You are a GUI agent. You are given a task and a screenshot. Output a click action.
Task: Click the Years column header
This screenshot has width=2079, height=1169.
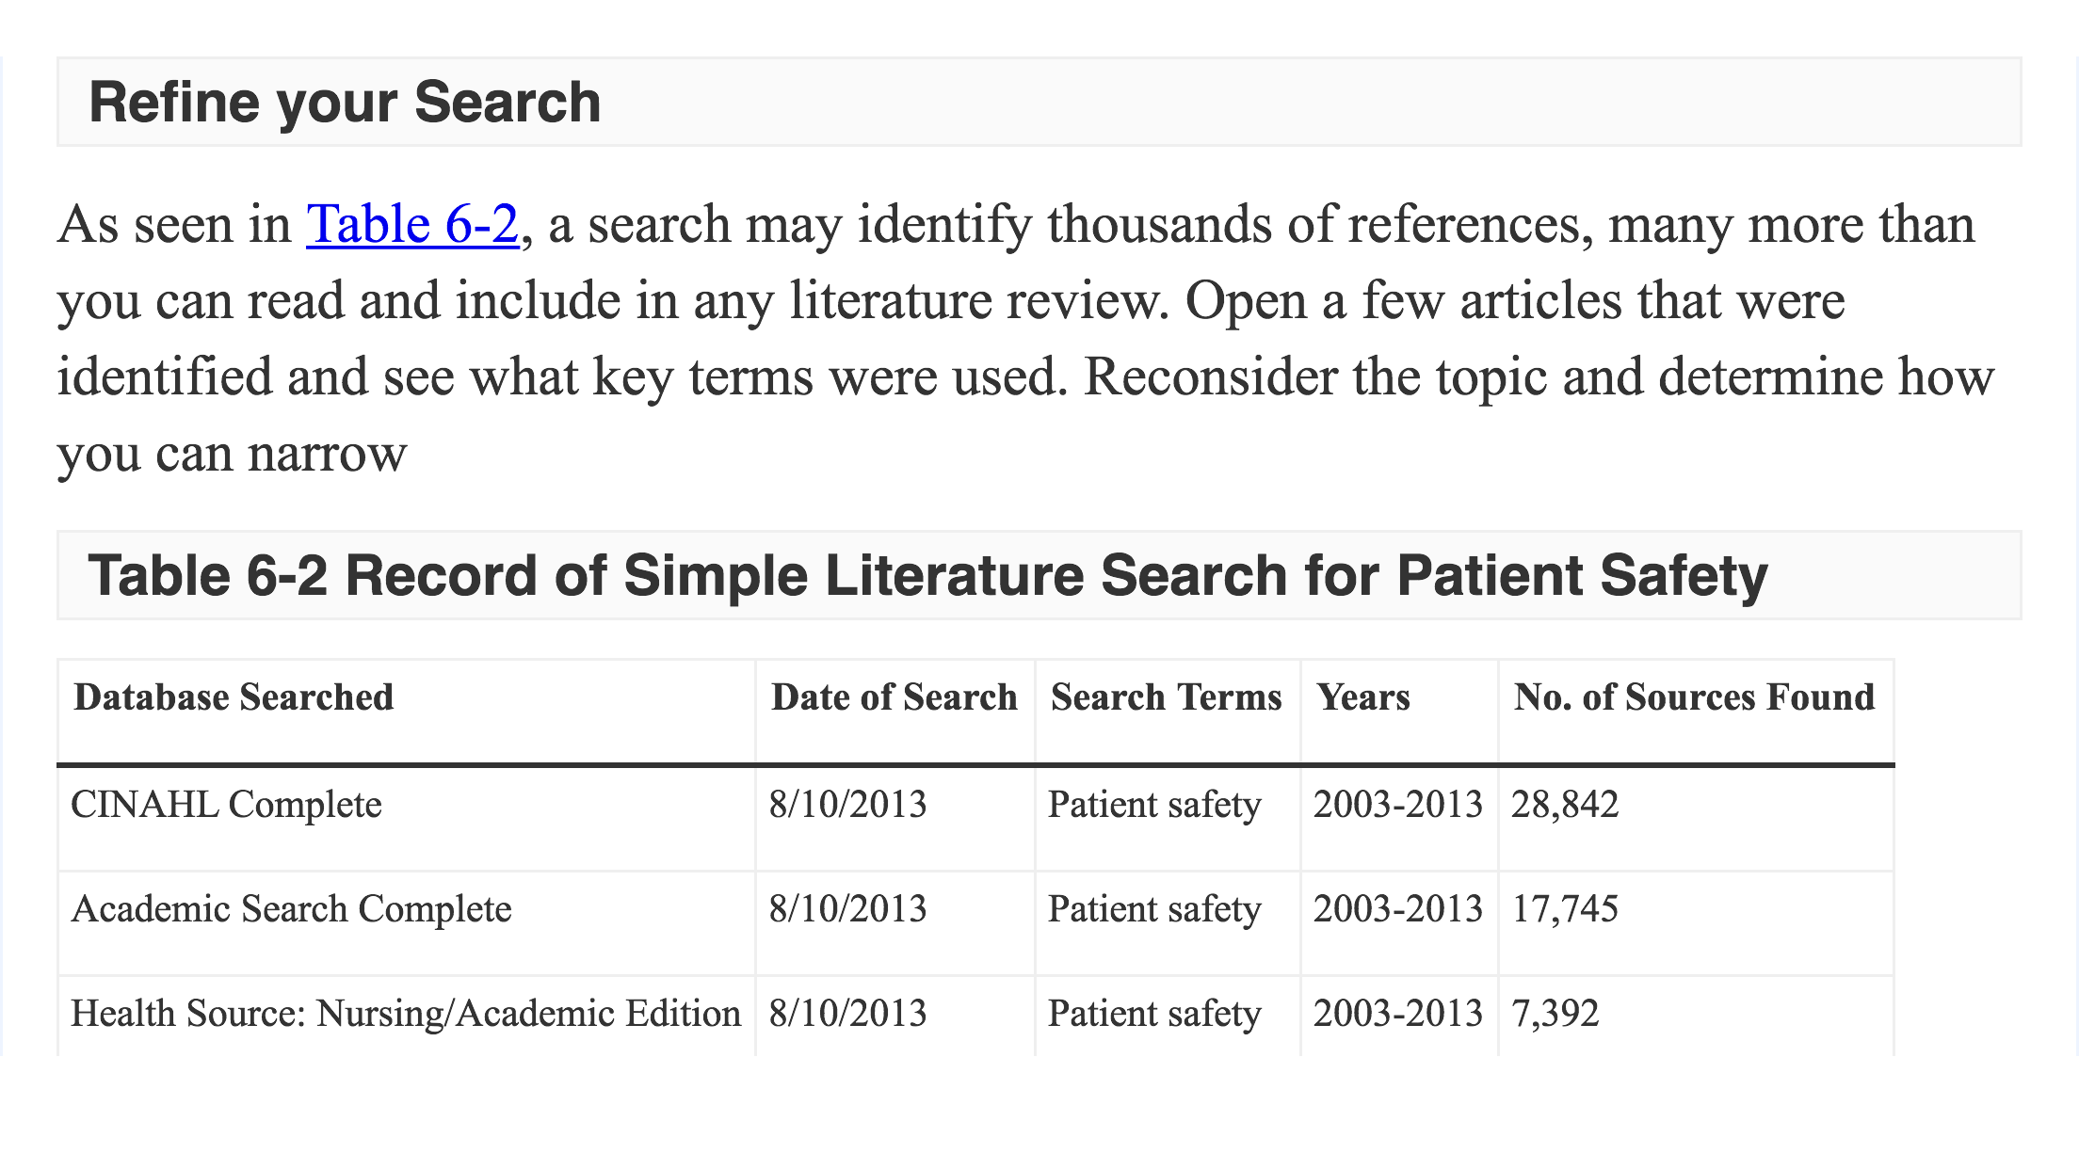(1363, 697)
